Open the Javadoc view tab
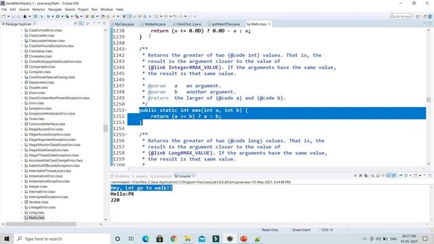This screenshot has width=434, height=244. 140,176
